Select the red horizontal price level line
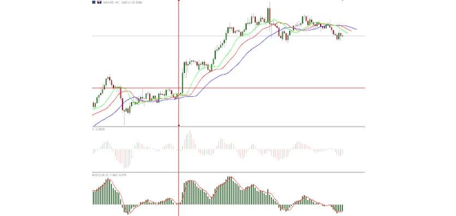The width and height of the screenshot is (456, 216). [229, 88]
